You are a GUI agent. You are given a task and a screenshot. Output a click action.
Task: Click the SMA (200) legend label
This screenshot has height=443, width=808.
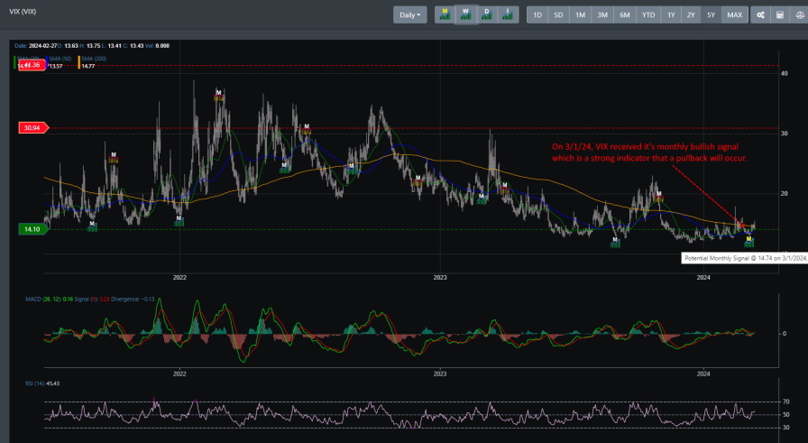pyautogui.click(x=94, y=59)
